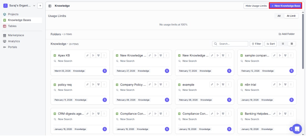Open the Filter dropdown
This screenshot has height=136, width=306.
click(x=256, y=44)
